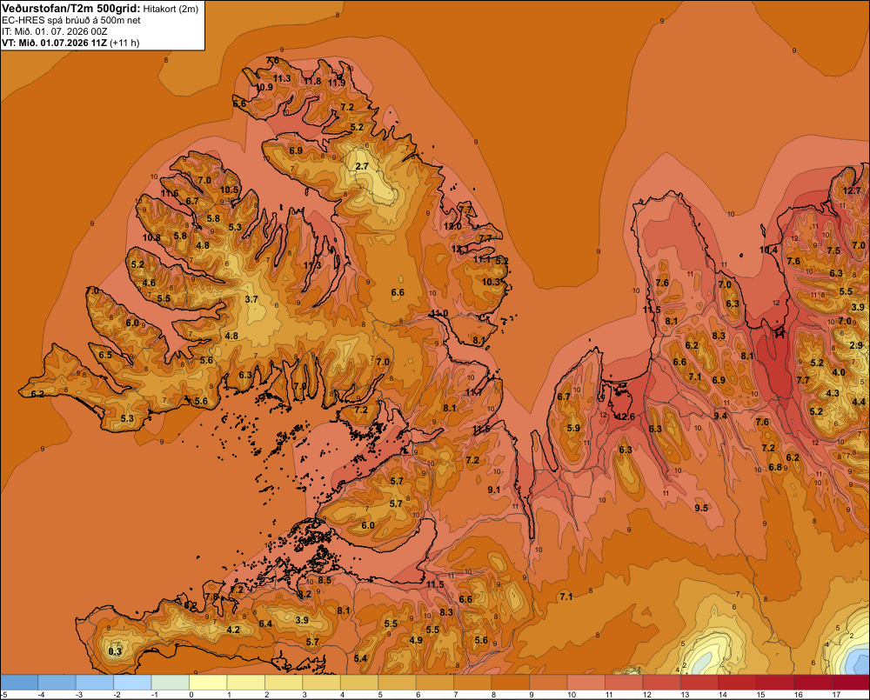The width and height of the screenshot is (870, 700).
Task: Pick the salmon legend swatch between 10 and 11
Action: pos(586,683)
